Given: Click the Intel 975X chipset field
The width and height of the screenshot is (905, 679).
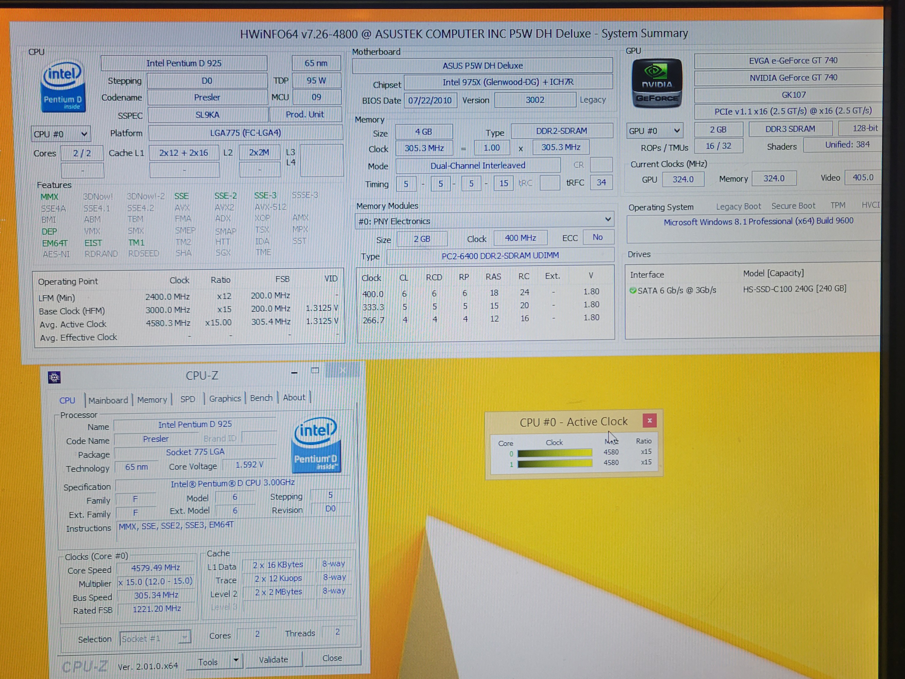Looking at the screenshot, I should [x=508, y=82].
